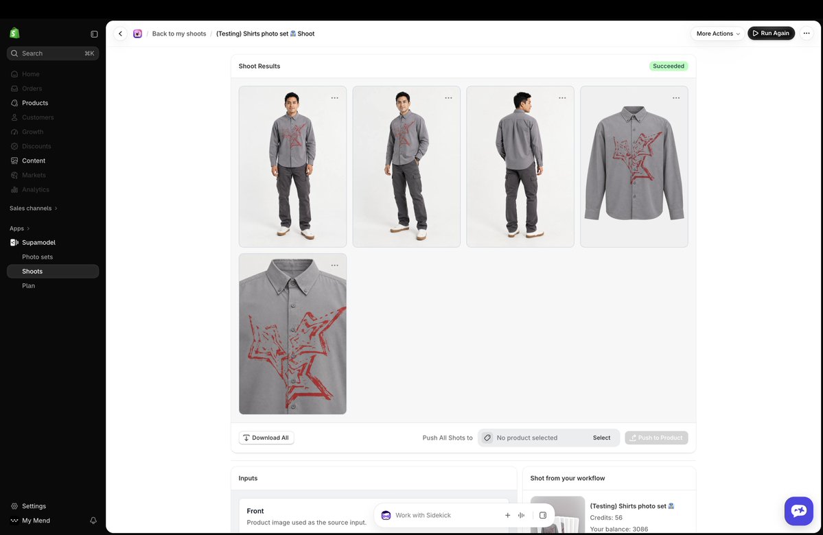This screenshot has height=535, width=823.
Task: Open the back-view model photo
Action: pos(520,167)
